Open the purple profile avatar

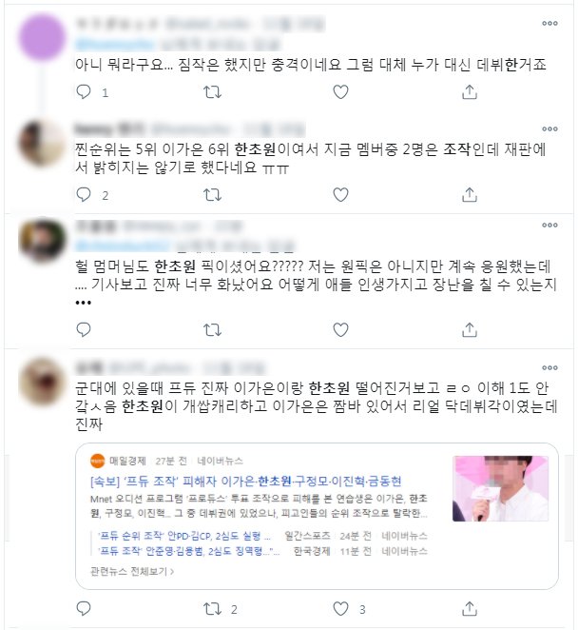42,37
